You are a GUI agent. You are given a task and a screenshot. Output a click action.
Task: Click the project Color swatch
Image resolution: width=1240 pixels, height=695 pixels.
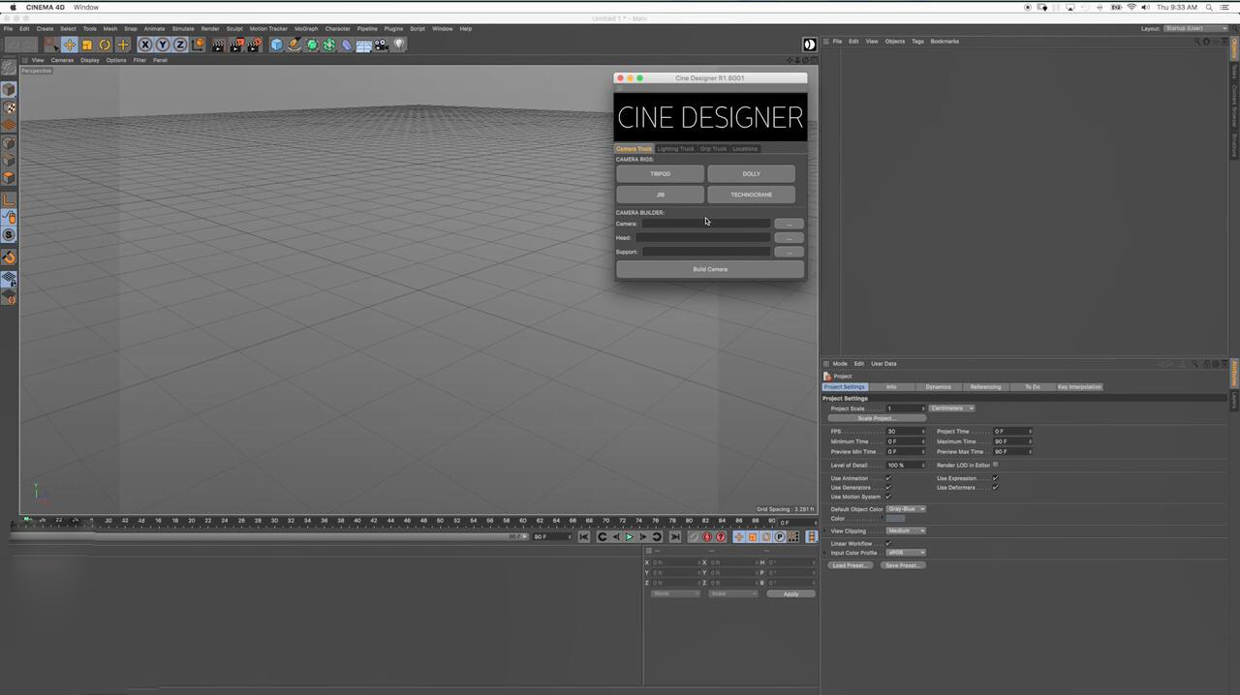tap(895, 519)
